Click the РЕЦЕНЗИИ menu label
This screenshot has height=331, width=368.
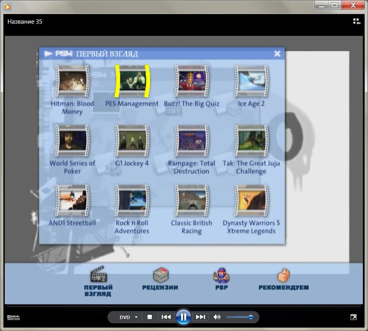point(160,287)
